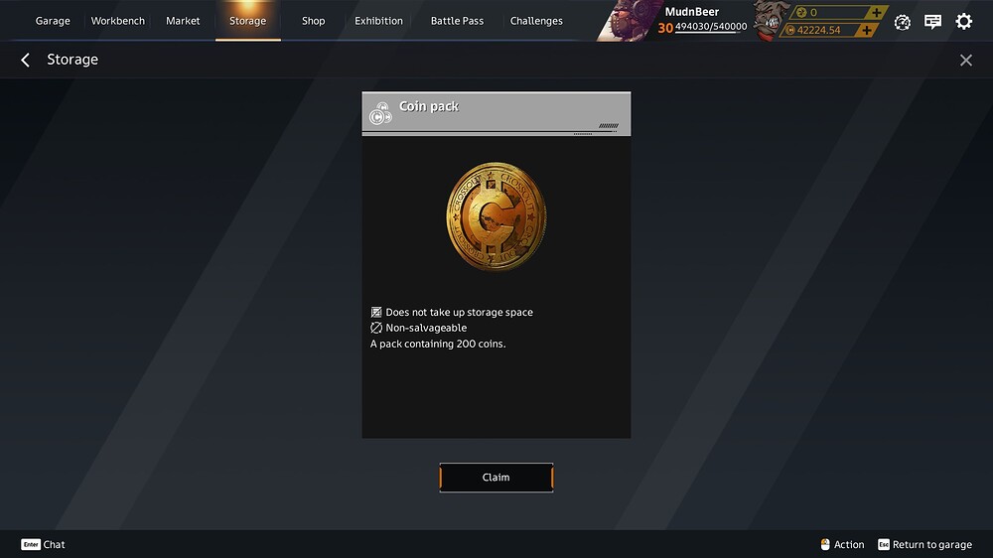Click the non-salvageable icon

click(x=376, y=328)
